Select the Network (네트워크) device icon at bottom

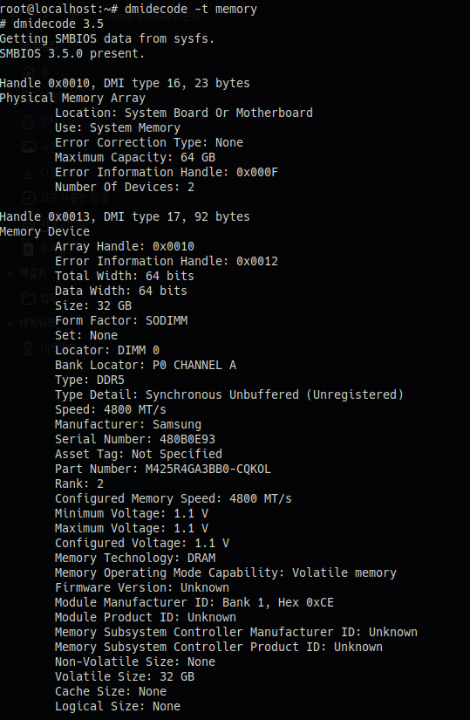coord(29,348)
